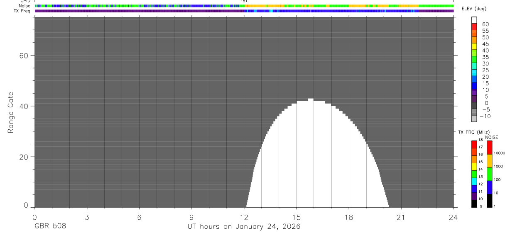Select the '18' tick on the UT hours axis
The image size is (510, 235).
[348, 217]
